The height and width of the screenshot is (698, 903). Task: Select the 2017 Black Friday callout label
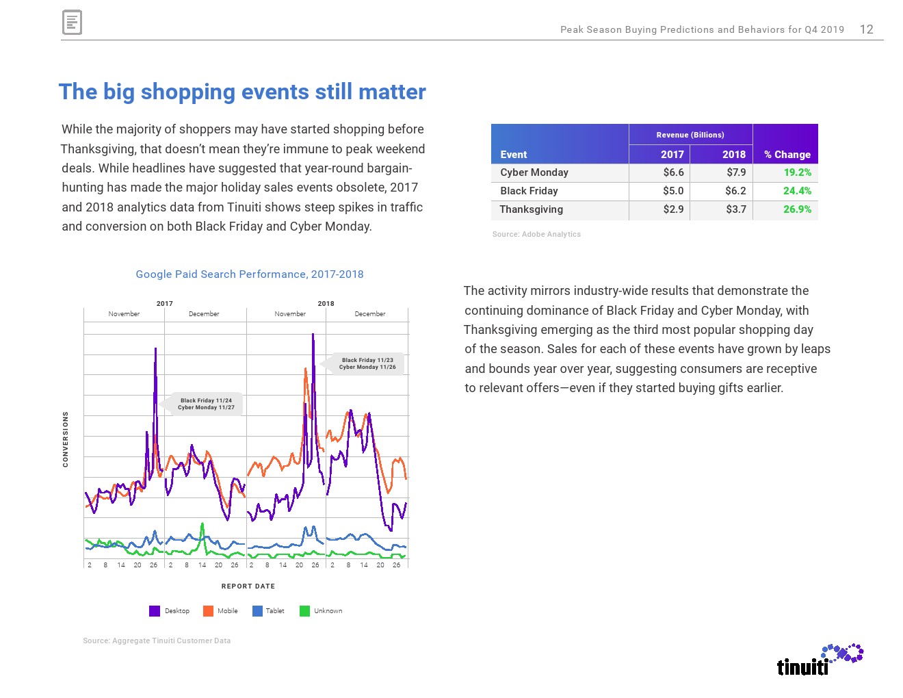tap(206, 404)
